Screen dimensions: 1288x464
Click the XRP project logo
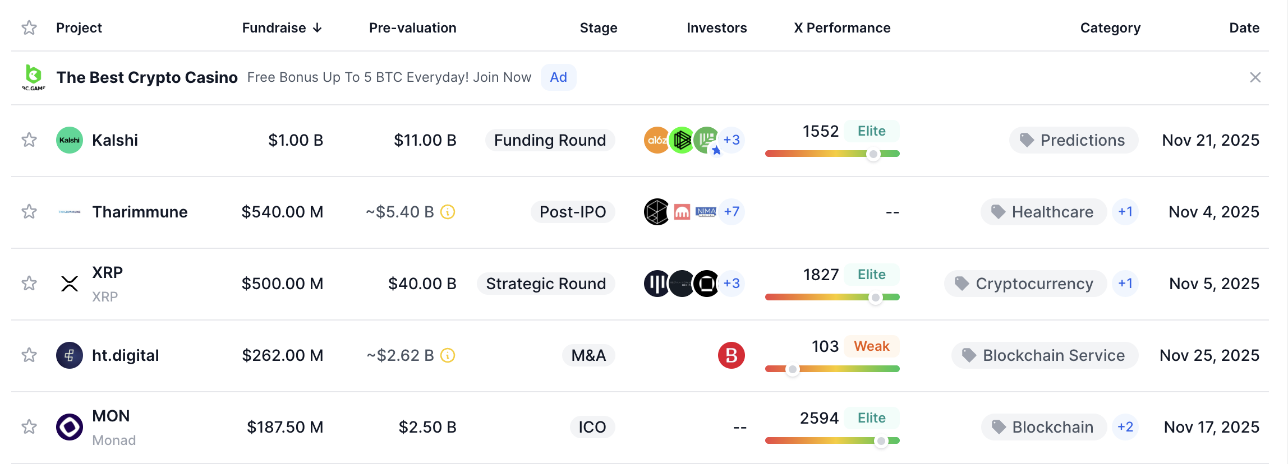pos(70,284)
